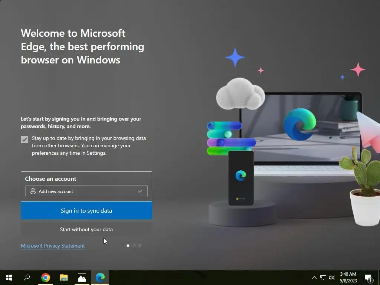Open the Windows Start menu
The image size is (380, 285).
[x=9, y=278]
